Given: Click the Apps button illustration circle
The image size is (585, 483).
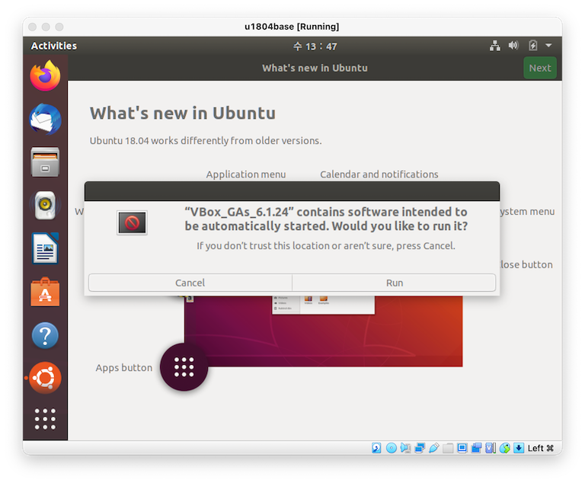Looking at the screenshot, I should (184, 367).
